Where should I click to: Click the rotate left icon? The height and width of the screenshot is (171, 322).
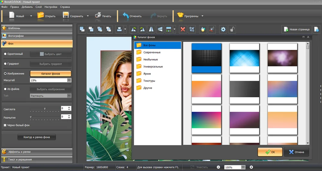[134, 30]
